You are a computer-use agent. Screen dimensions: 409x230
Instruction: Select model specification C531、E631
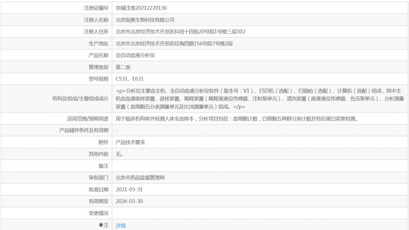point(130,79)
